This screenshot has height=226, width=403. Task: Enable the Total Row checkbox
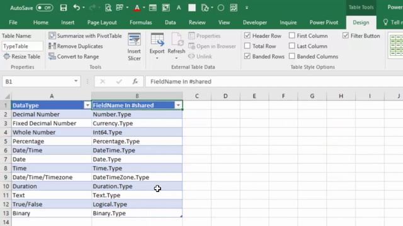tap(247, 46)
